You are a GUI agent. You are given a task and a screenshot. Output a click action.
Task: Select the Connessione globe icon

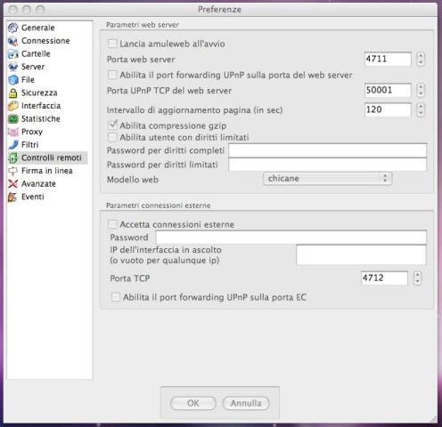pyautogui.click(x=13, y=41)
